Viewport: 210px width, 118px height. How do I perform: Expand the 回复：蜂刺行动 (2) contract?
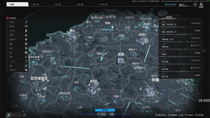(x=180, y=31)
